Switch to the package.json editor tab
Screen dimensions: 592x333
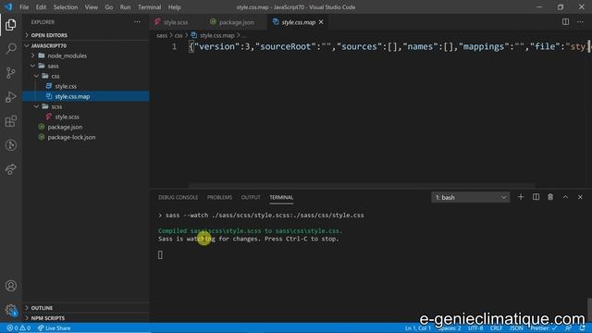[237, 22]
